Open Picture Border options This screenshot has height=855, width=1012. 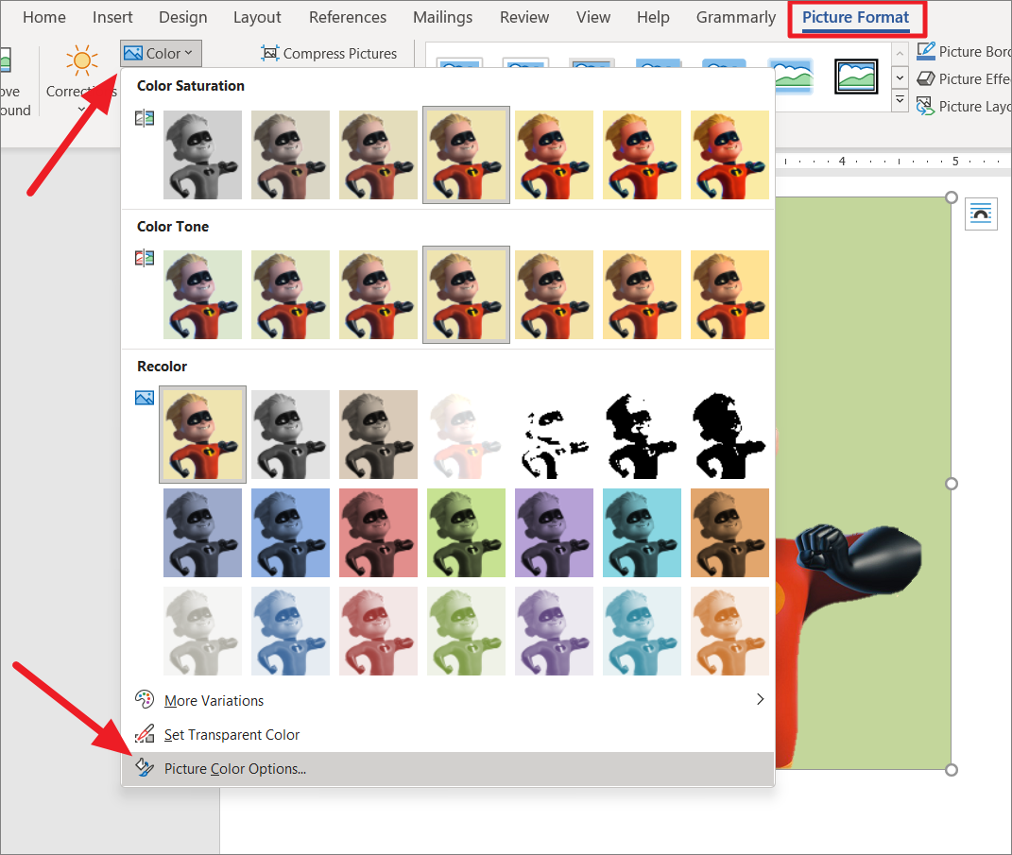[964, 52]
